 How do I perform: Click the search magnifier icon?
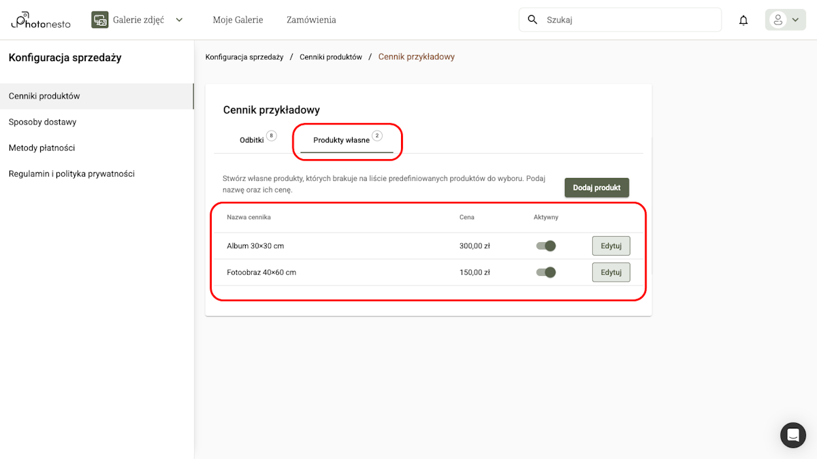532,20
